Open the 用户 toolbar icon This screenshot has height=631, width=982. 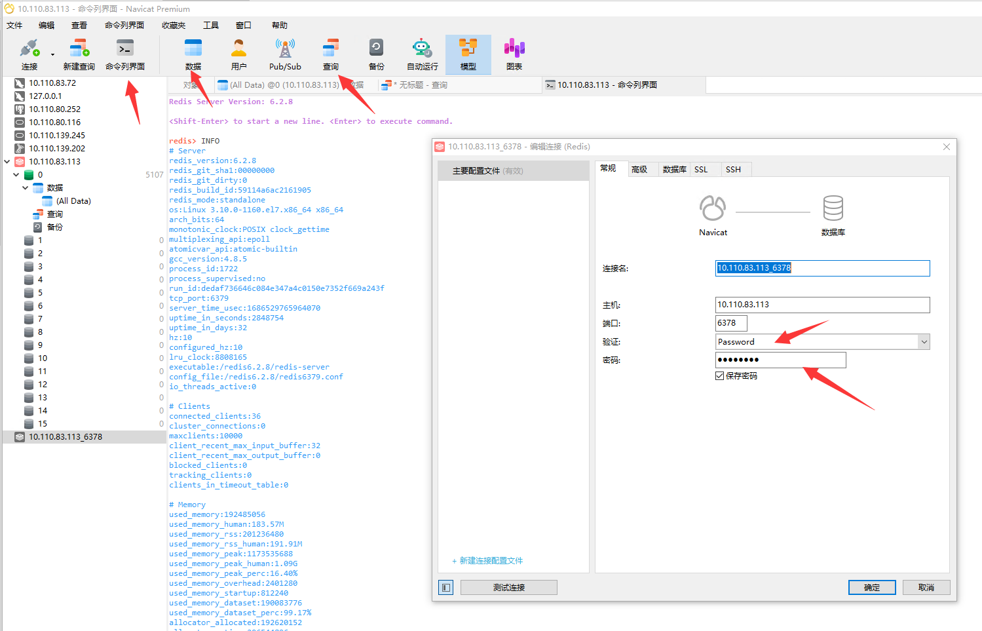(239, 54)
